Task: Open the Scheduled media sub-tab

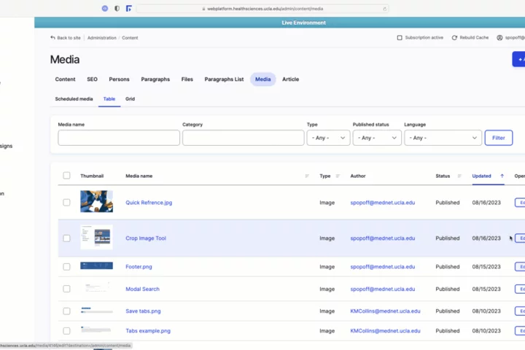Action: click(74, 99)
